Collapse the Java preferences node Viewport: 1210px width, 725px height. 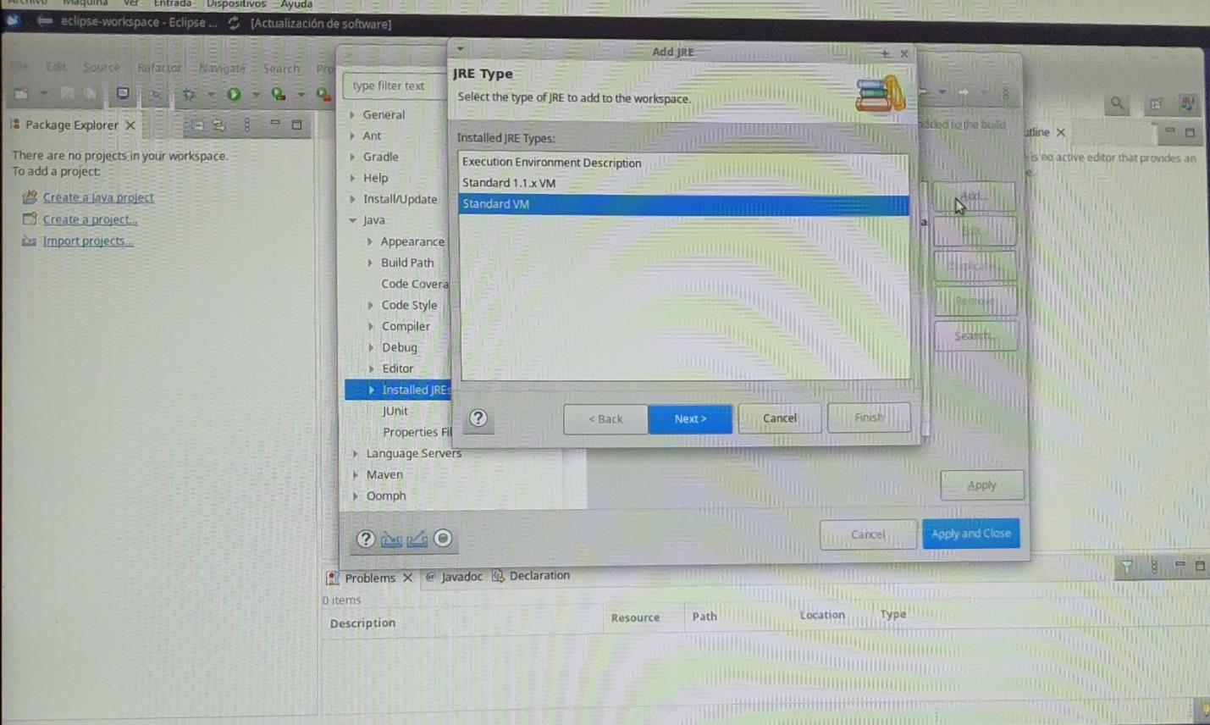click(352, 220)
